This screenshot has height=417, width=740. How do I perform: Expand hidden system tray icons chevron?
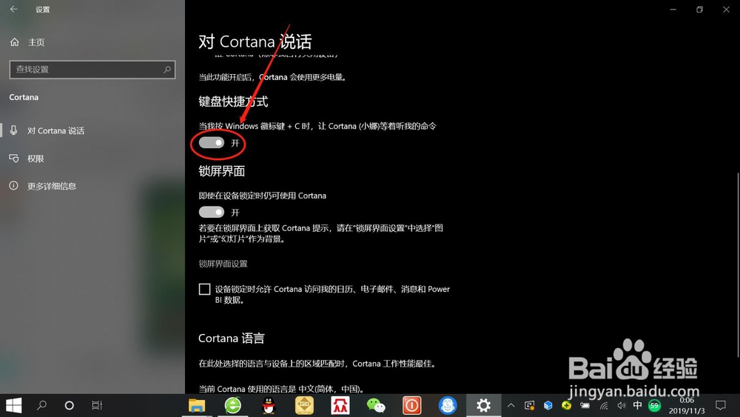coord(511,405)
